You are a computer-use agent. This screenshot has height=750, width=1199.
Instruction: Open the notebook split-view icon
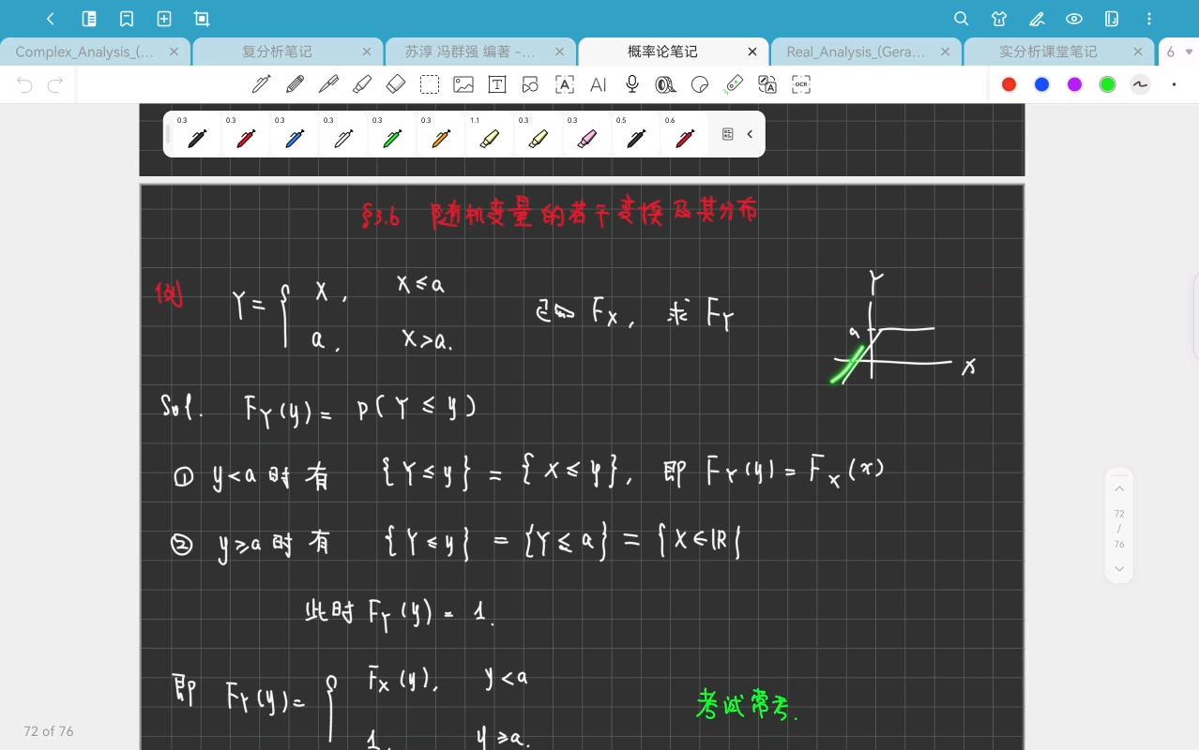coord(1112,19)
